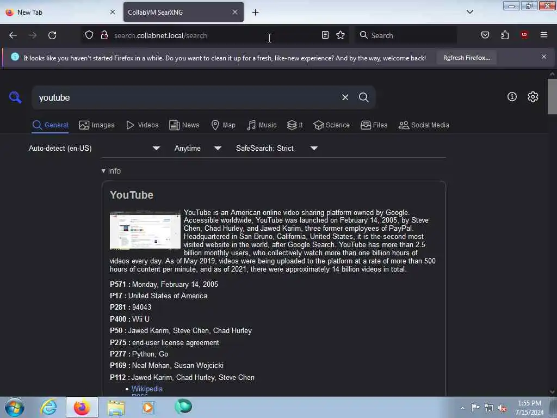Open the tracking protection shield icon

[x=89, y=35]
